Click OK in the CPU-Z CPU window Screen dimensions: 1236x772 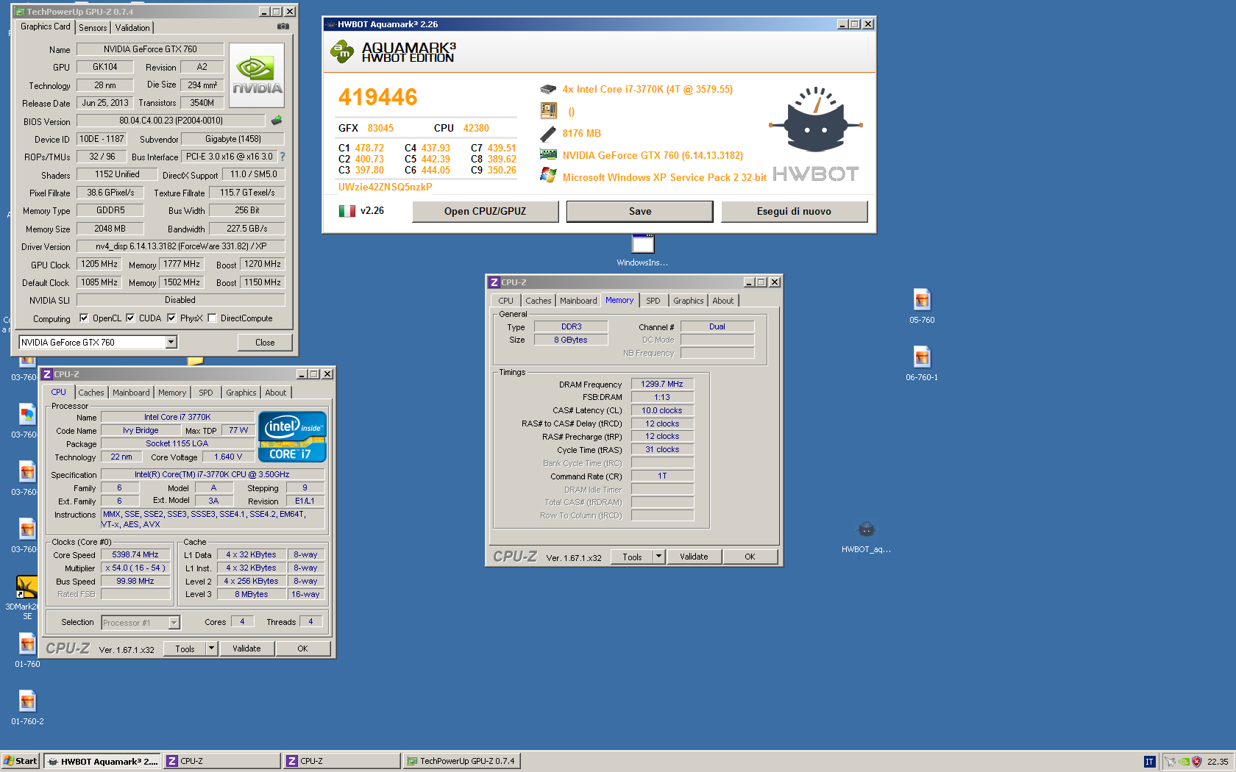click(x=302, y=648)
